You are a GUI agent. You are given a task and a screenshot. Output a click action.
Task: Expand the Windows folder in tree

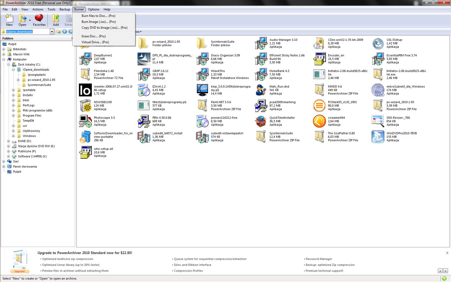tap(13, 136)
